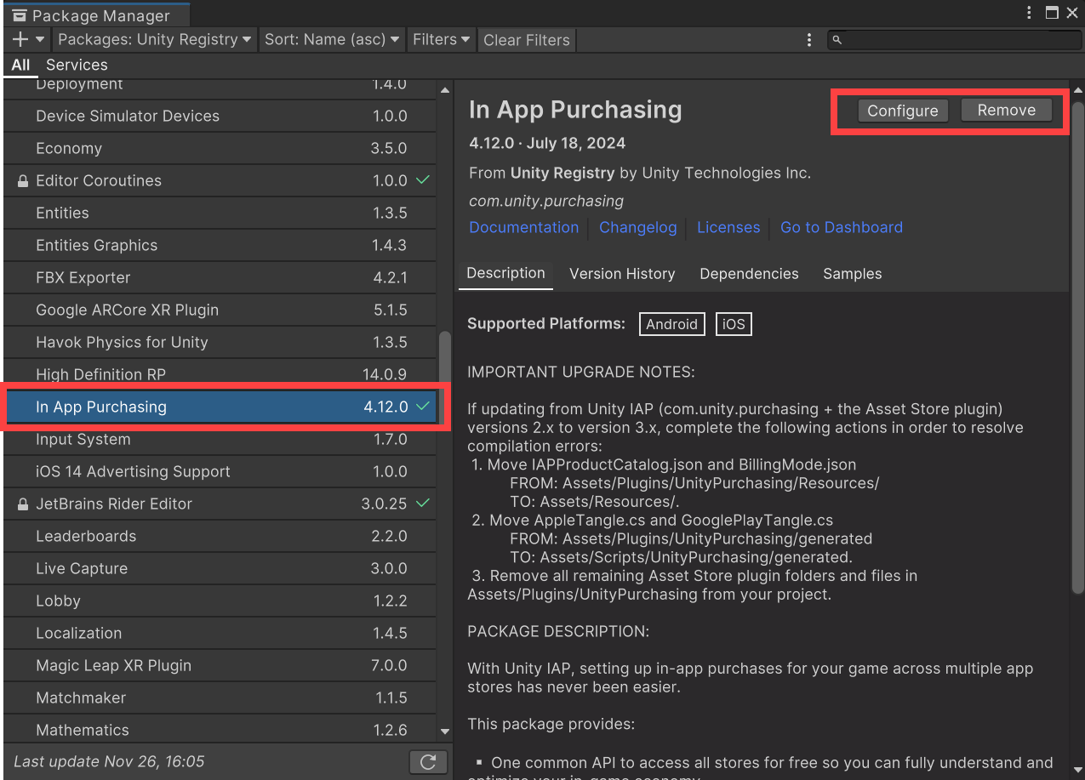Open the Sort: Name (asc) dropdown
The height and width of the screenshot is (780, 1085).
pyautogui.click(x=332, y=39)
